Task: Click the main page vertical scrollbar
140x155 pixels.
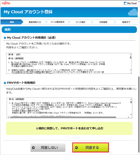Action: [x=139, y=115]
